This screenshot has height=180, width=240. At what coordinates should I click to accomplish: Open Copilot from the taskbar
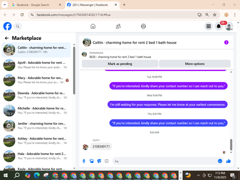(27, 175)
